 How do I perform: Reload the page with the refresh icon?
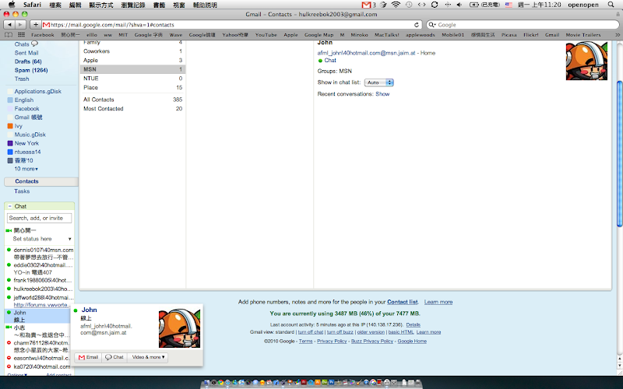tap(417, 25)
